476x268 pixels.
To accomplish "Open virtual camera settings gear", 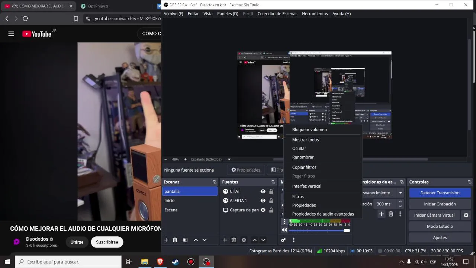I will click(x=466, y=215).
